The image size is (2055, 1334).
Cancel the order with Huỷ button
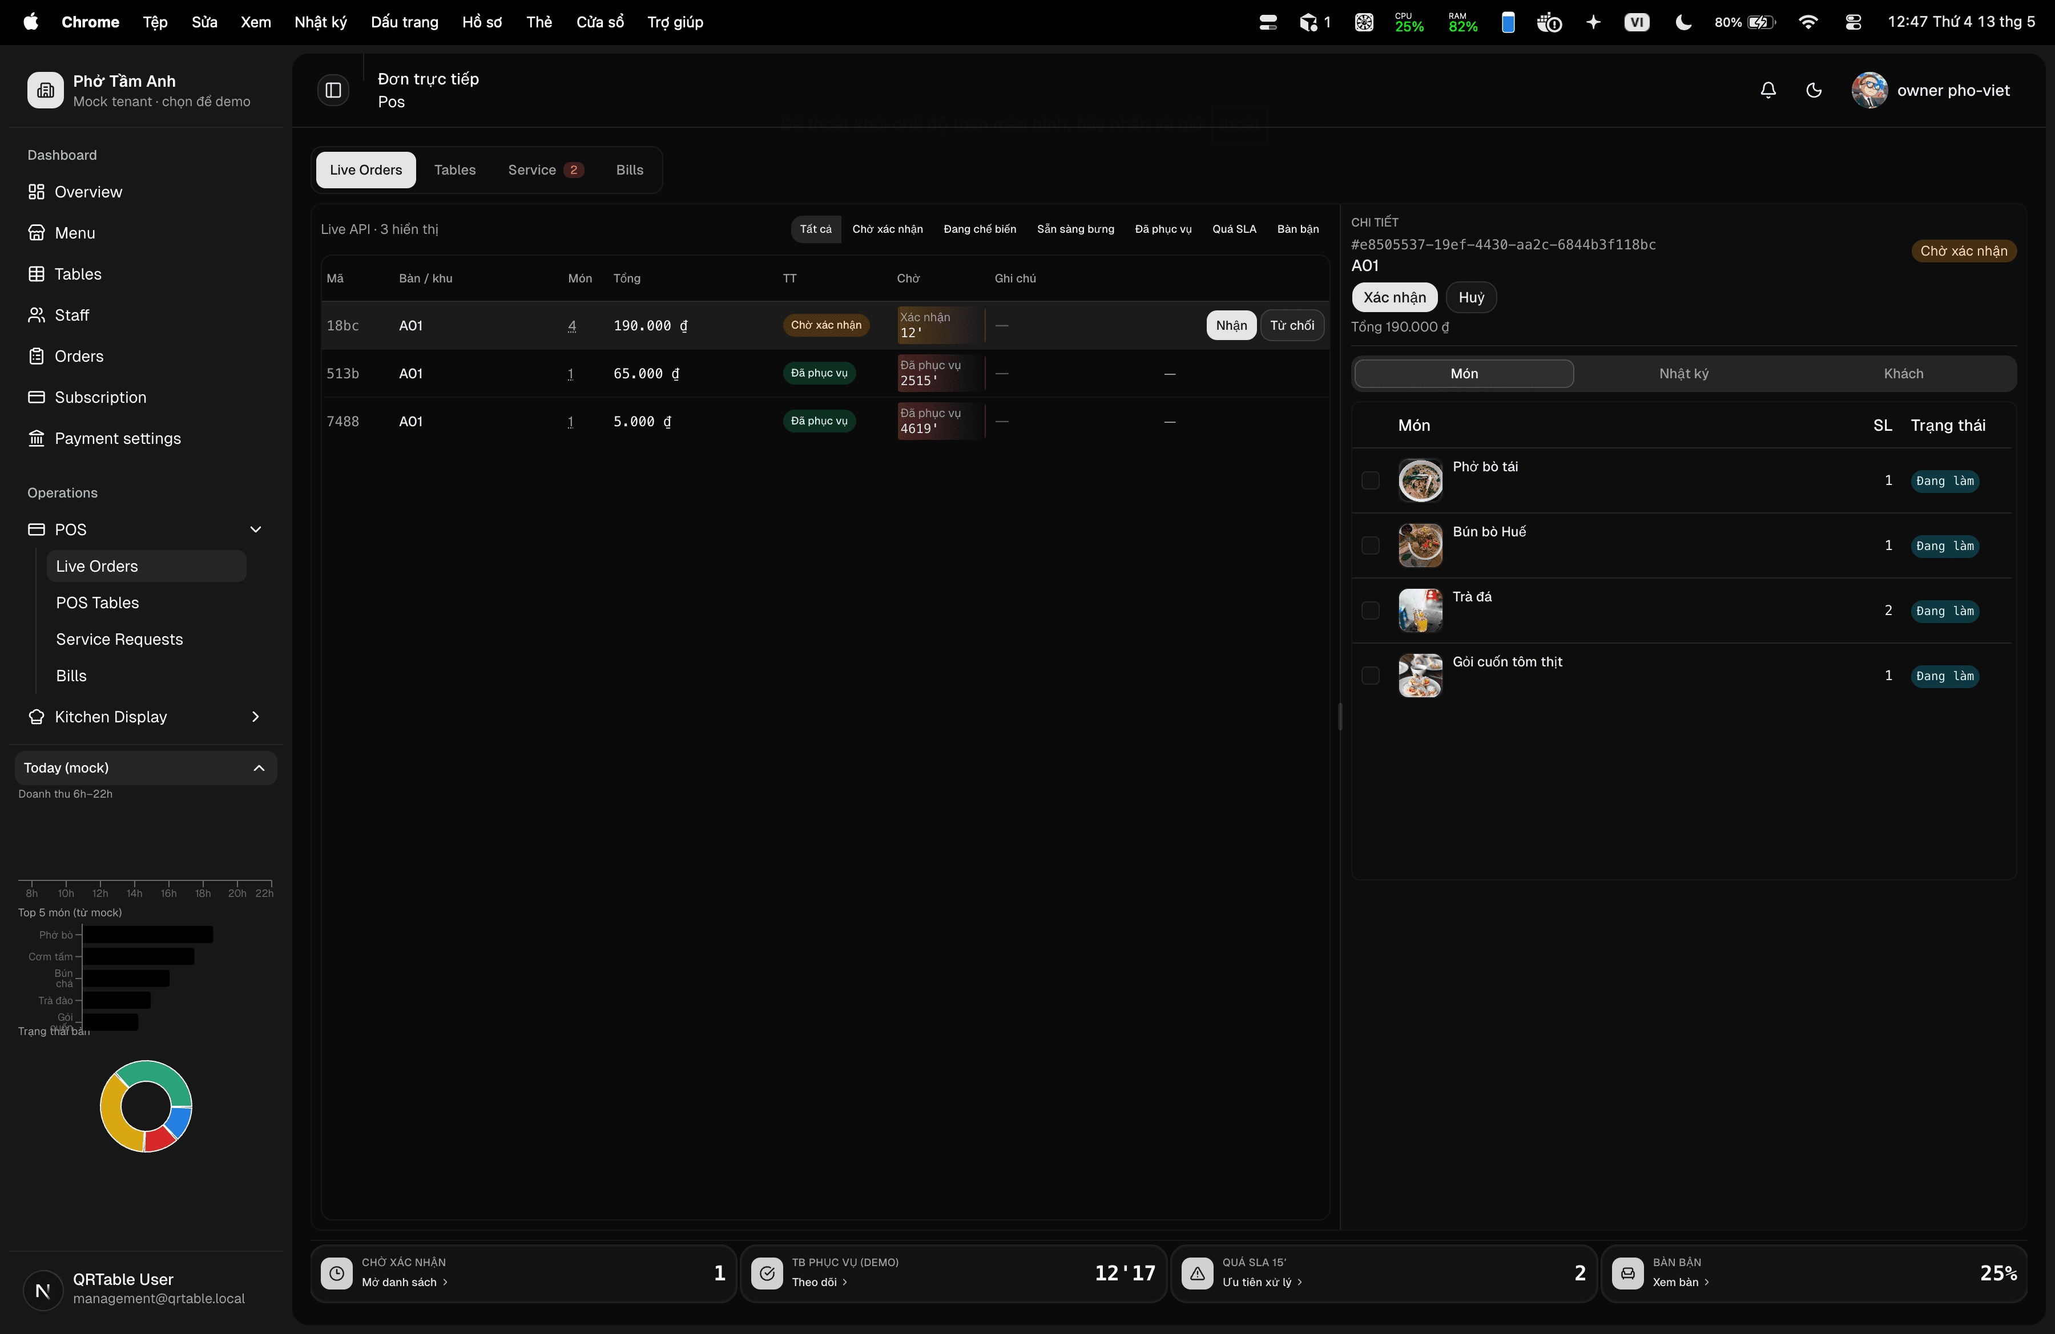pyautogui.click(x=1470, y=298)
